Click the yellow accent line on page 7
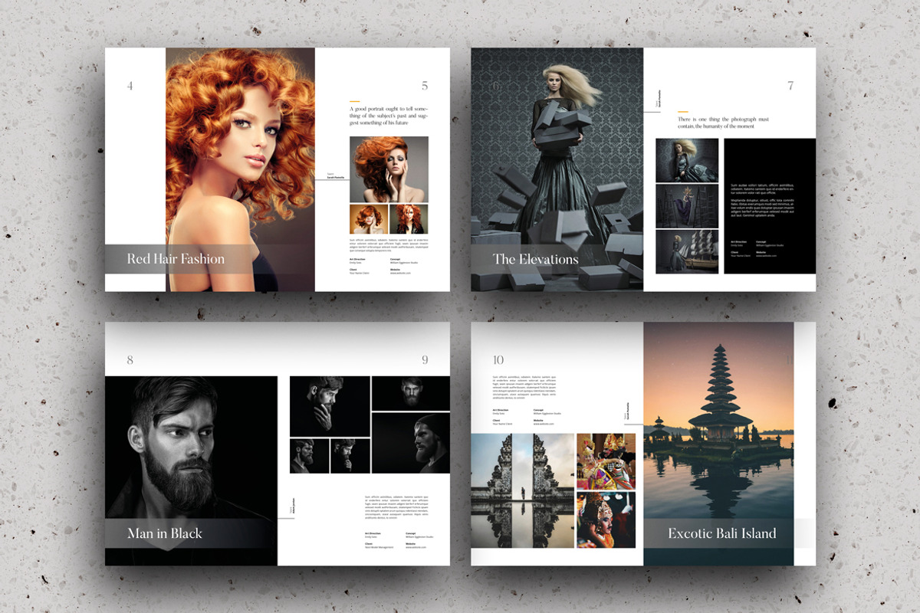 tap(683, 112)
